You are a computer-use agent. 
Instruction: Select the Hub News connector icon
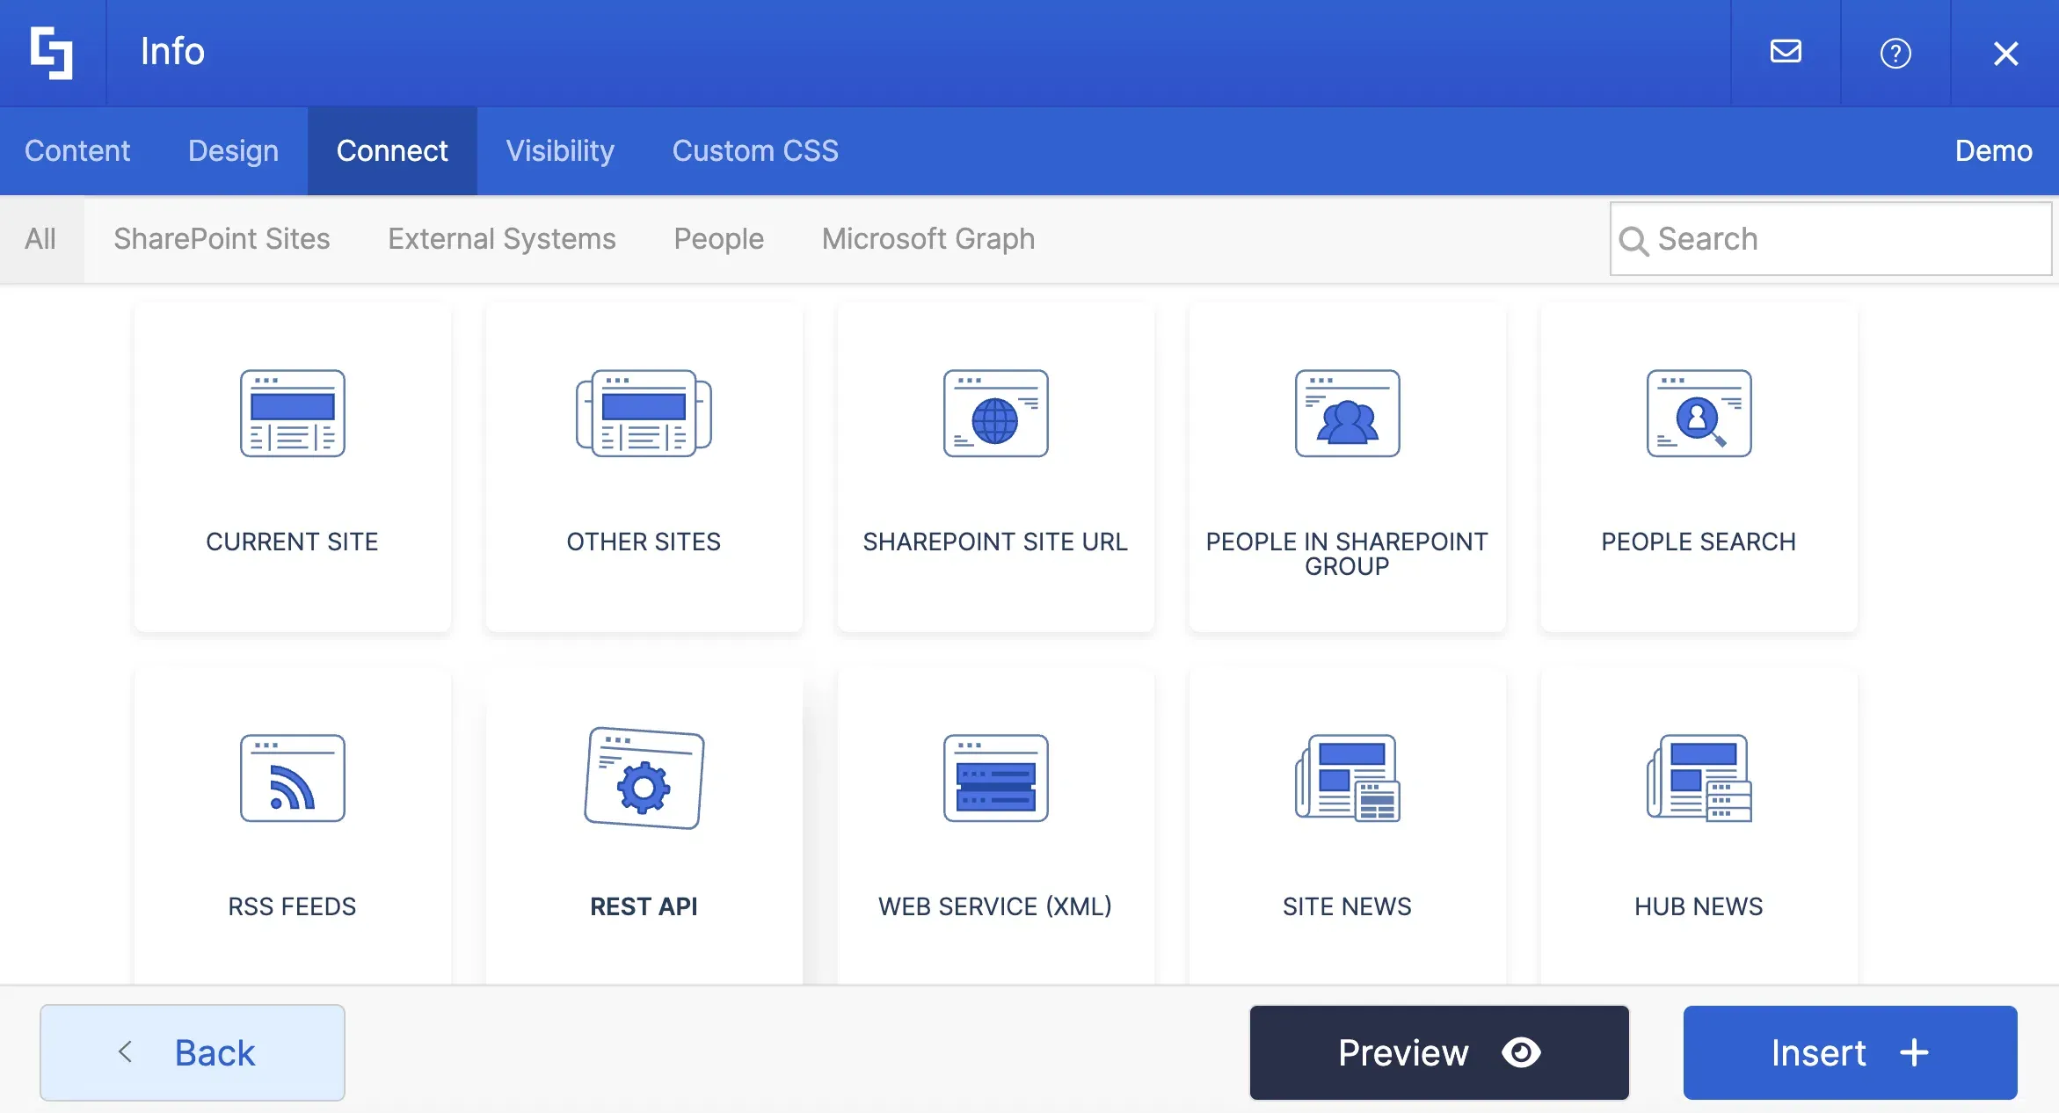[x=1699, y=778]
